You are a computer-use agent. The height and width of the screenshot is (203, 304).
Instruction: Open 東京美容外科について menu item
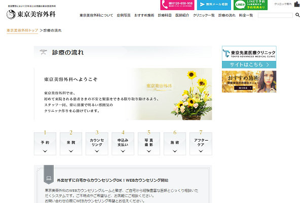click(x=96, y=15)
